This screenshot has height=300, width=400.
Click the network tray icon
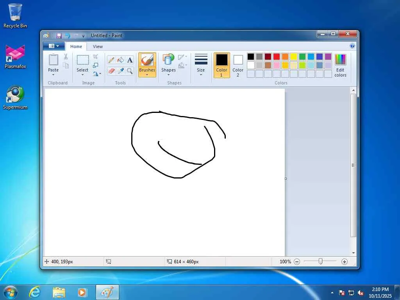pyautogui.click(x=351, y=293)
